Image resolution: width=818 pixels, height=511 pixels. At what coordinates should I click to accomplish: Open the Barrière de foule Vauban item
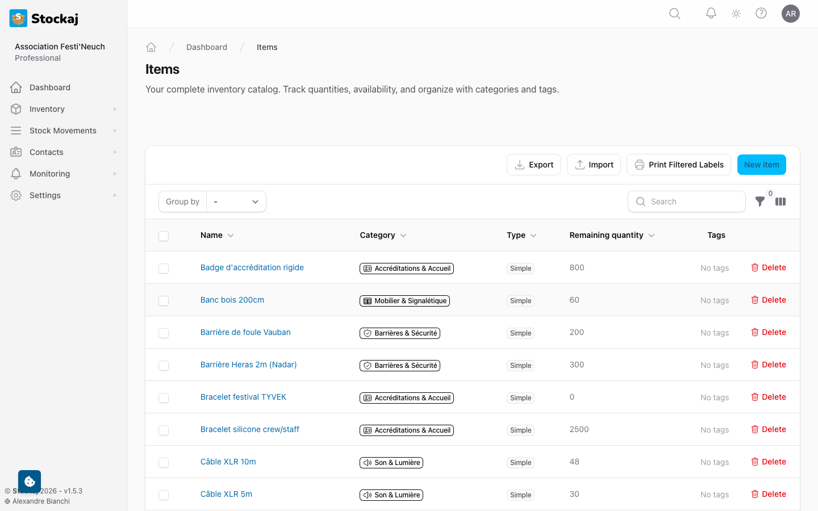point(245,332)
